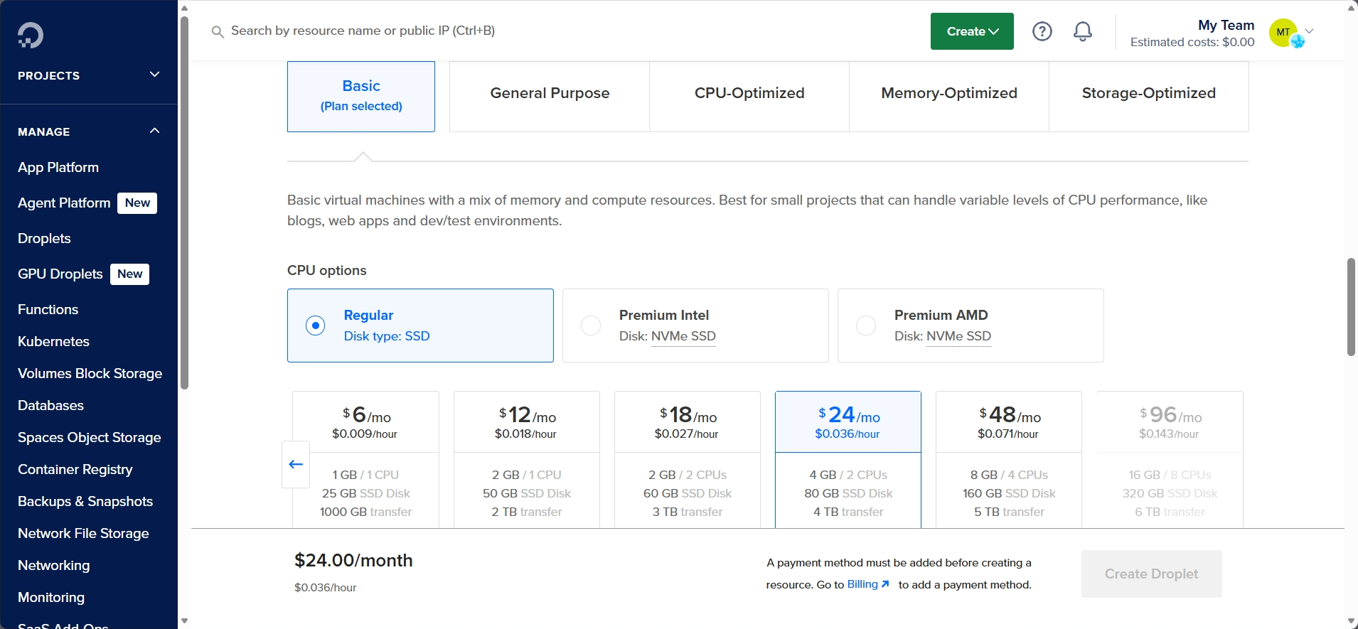Image resolution: width=1358 pixels, height=629 pixels.
Task: Choose the $48/mo plan card
Action: [1009, 459]
